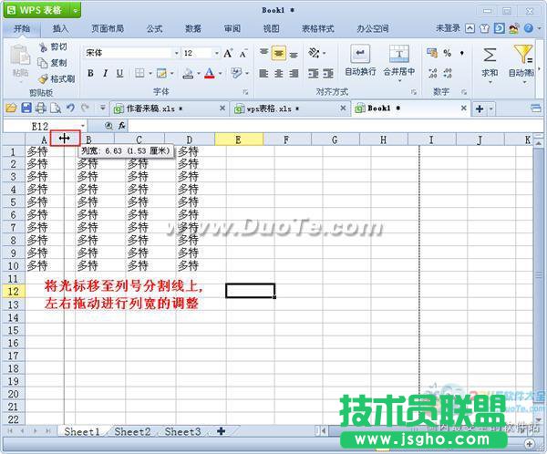Open the borders dropdown arrow
Viewport: 547px width, 454px height.
point(150,73)
